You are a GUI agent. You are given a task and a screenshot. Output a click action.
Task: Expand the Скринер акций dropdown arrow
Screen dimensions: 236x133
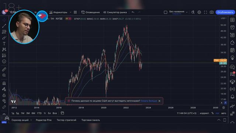(x=31, y=120)
